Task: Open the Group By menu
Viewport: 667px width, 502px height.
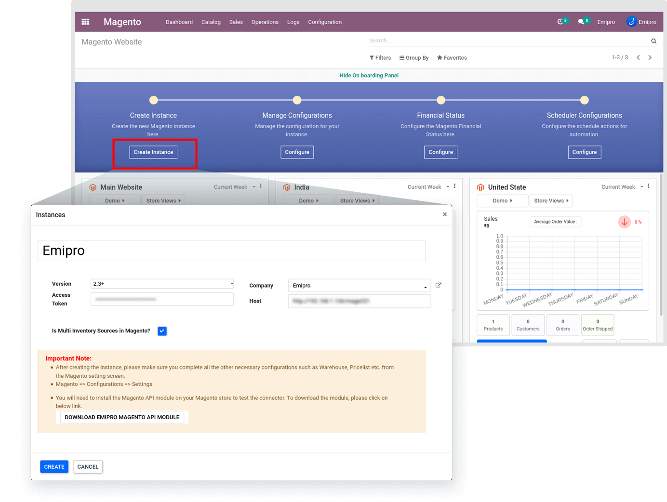Action: (414, 58)
